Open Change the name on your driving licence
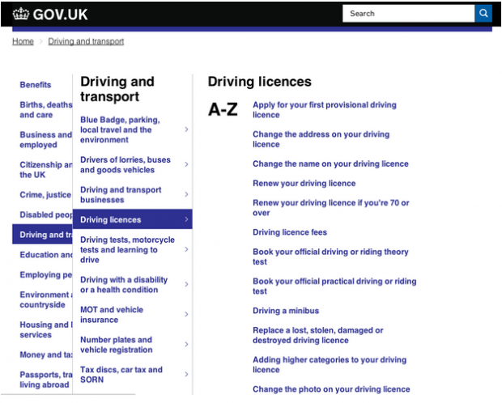The width and height of the screenshot is (502, 403). pyautogui.click(x=330, y=164)
